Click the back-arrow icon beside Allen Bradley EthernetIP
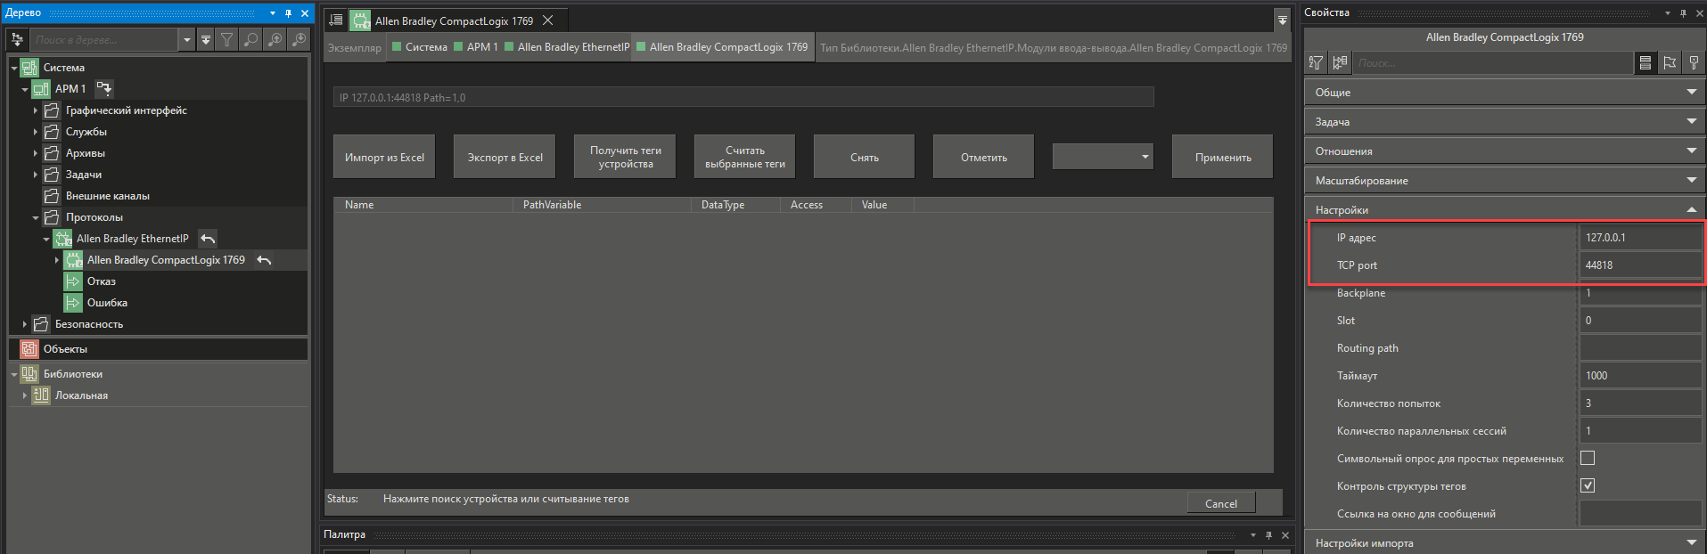 coord(208,239)
